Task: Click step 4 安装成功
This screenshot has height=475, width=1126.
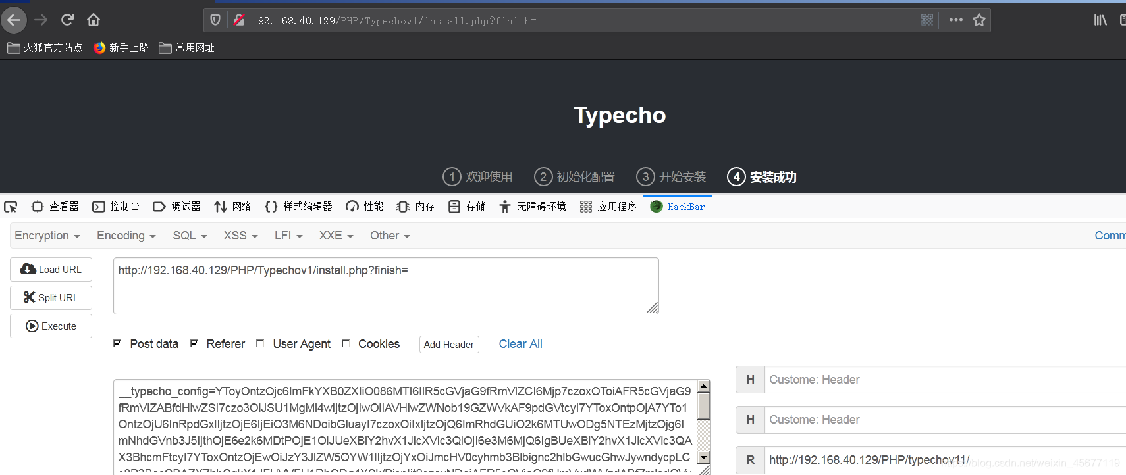Action: point(762,177)
